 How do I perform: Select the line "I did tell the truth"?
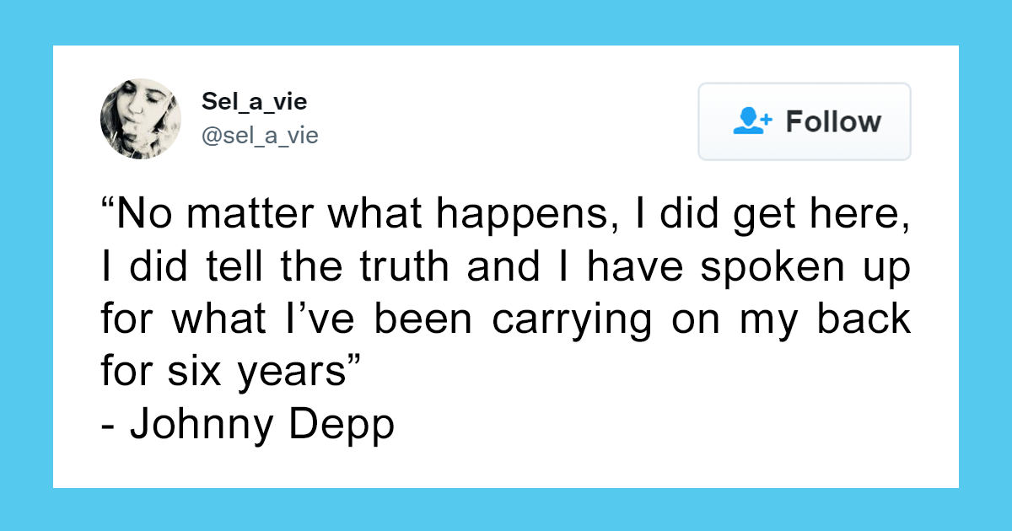point(506,268)
